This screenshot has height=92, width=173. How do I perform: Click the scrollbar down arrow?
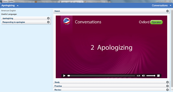click(x=172, y=90)
